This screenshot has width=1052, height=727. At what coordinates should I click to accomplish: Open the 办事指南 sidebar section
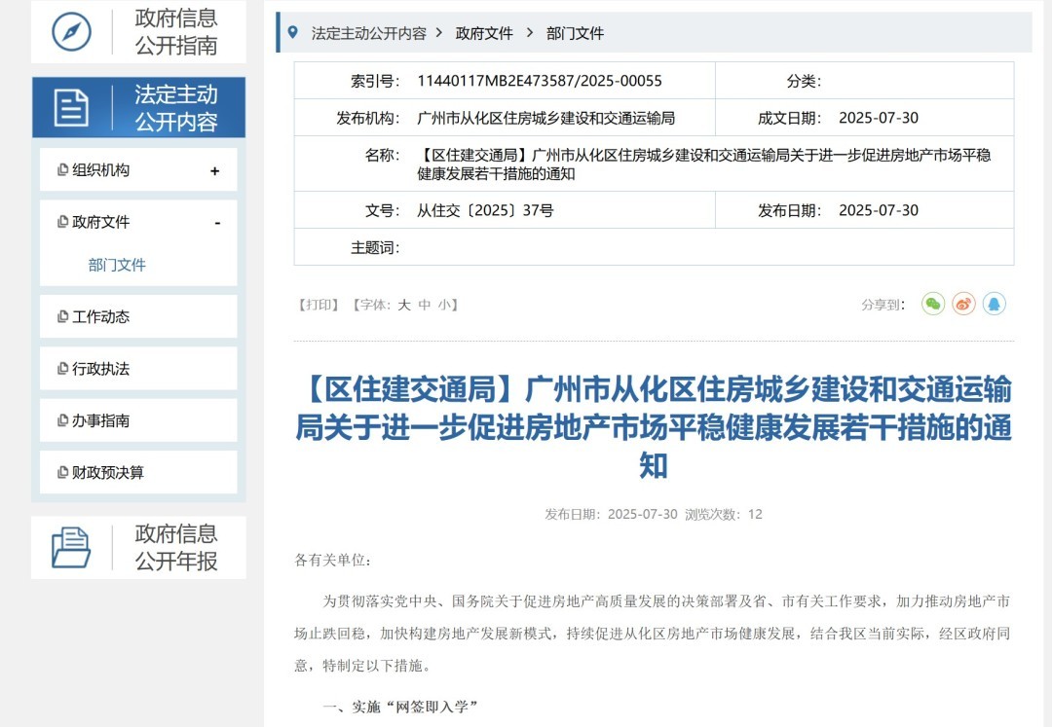tap(138, 420)
